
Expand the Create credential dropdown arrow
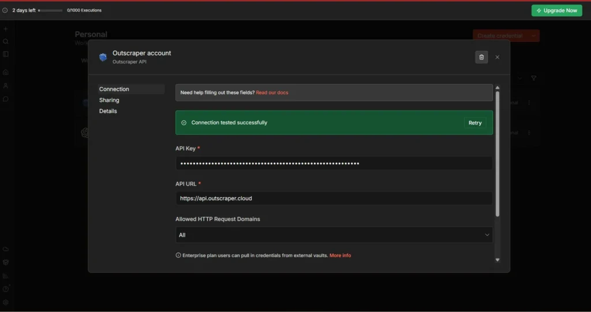pyautogui.click(x=534, y=36)
